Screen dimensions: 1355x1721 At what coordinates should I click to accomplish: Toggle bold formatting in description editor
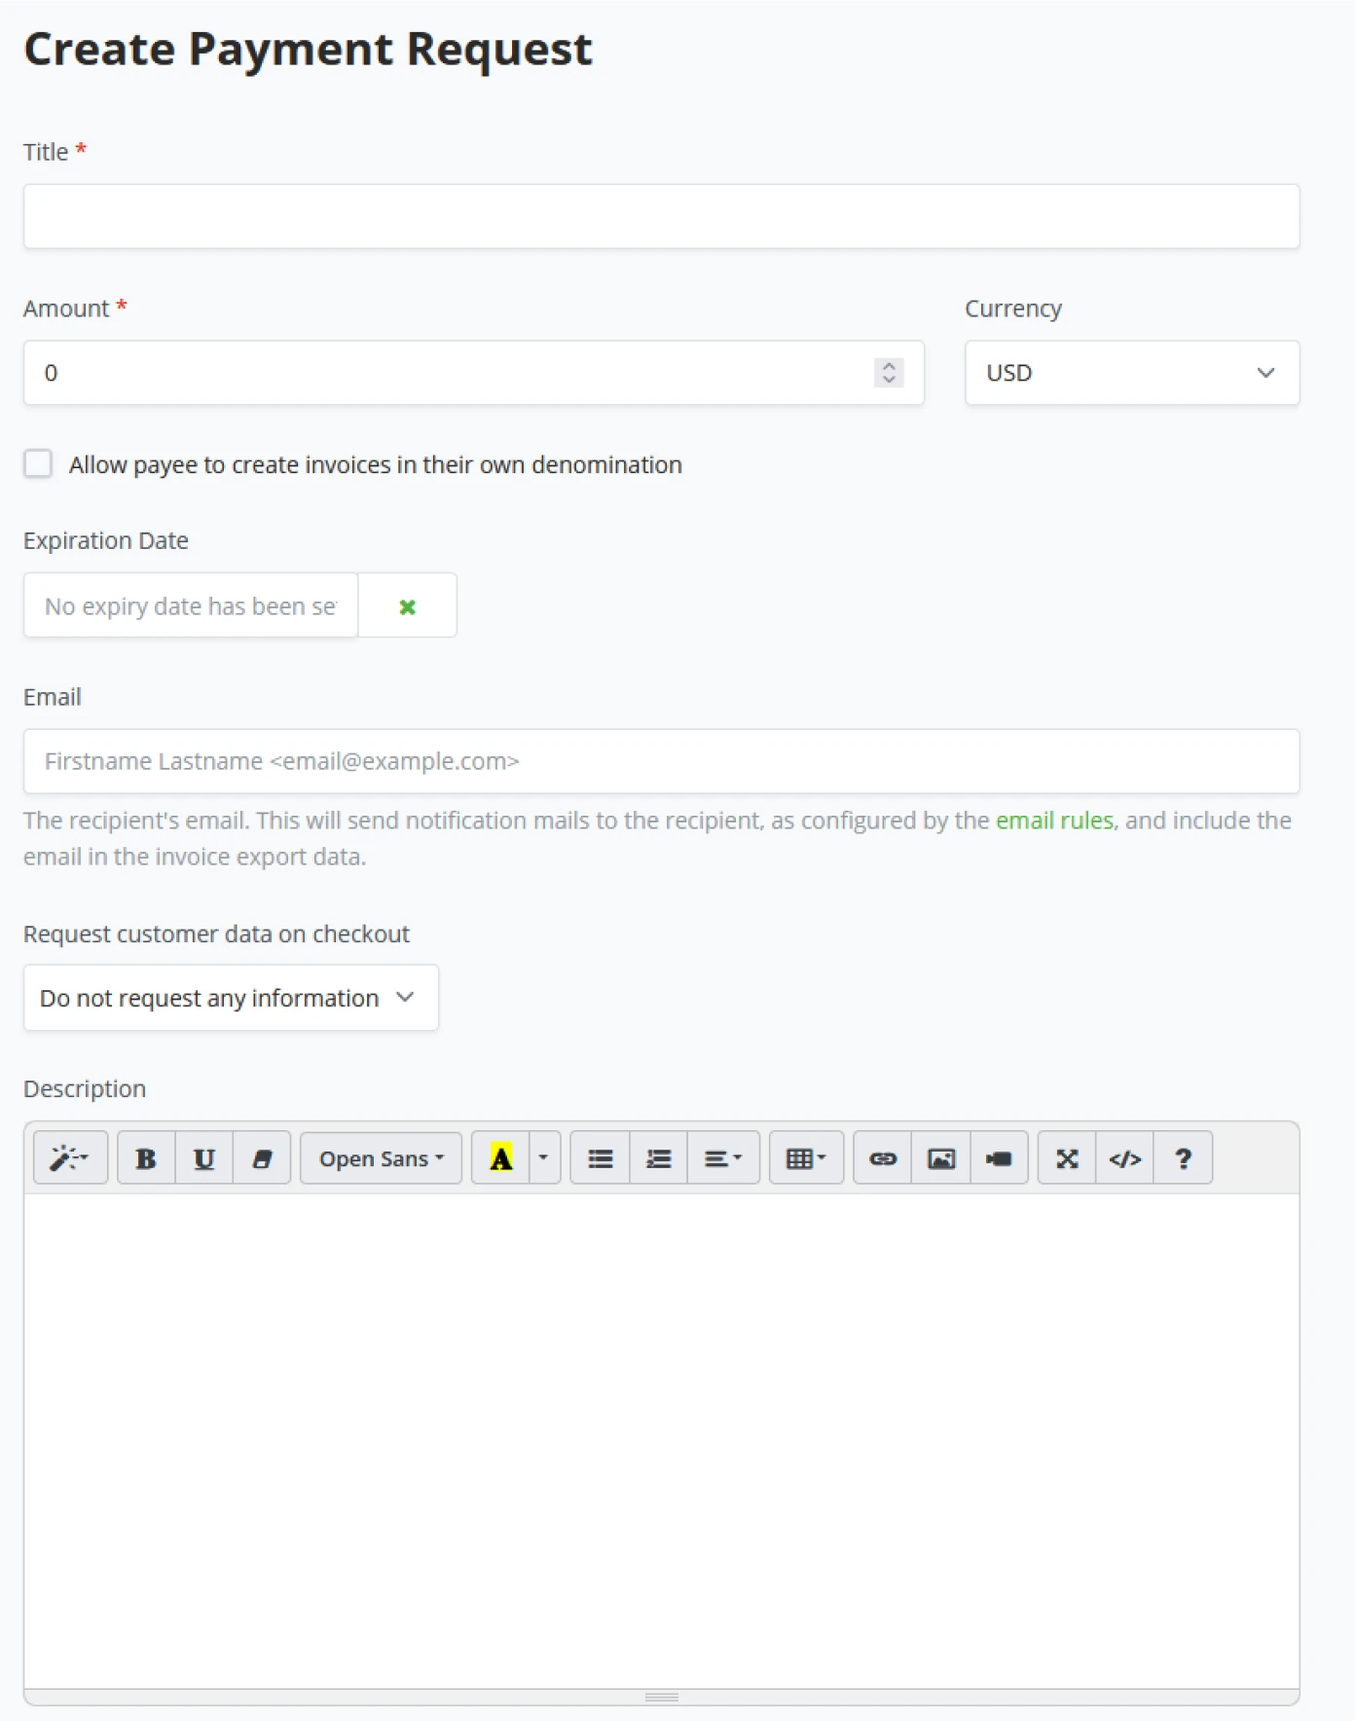146,1158
